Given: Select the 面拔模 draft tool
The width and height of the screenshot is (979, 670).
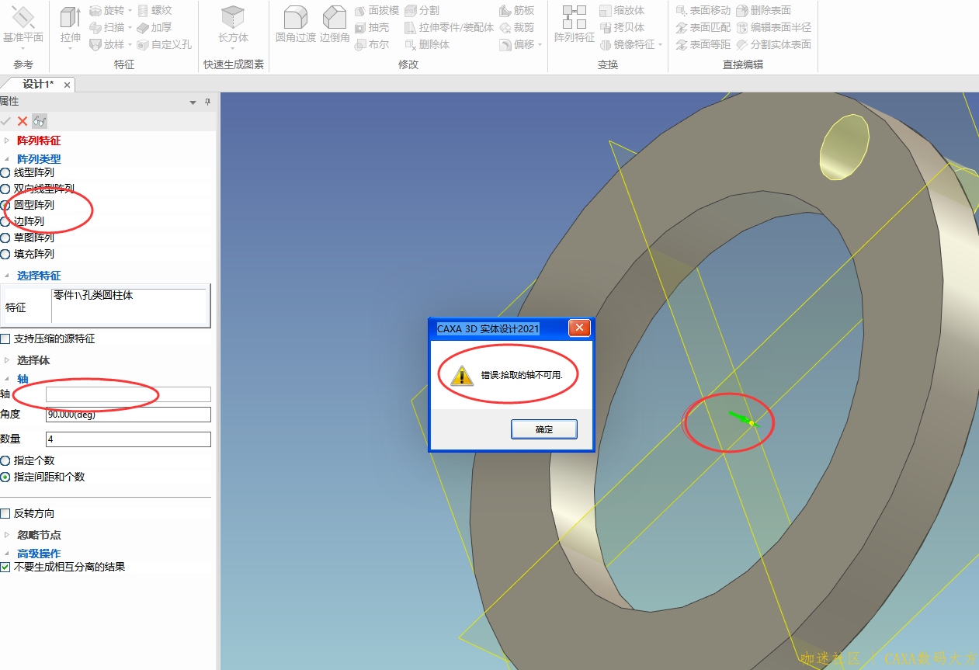Looking at the screenshot, I should (x=377, y=10).
